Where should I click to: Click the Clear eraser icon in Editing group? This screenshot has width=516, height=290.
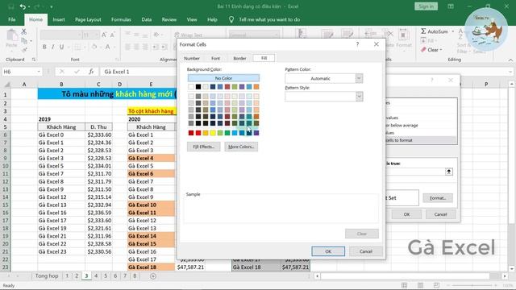423,50
